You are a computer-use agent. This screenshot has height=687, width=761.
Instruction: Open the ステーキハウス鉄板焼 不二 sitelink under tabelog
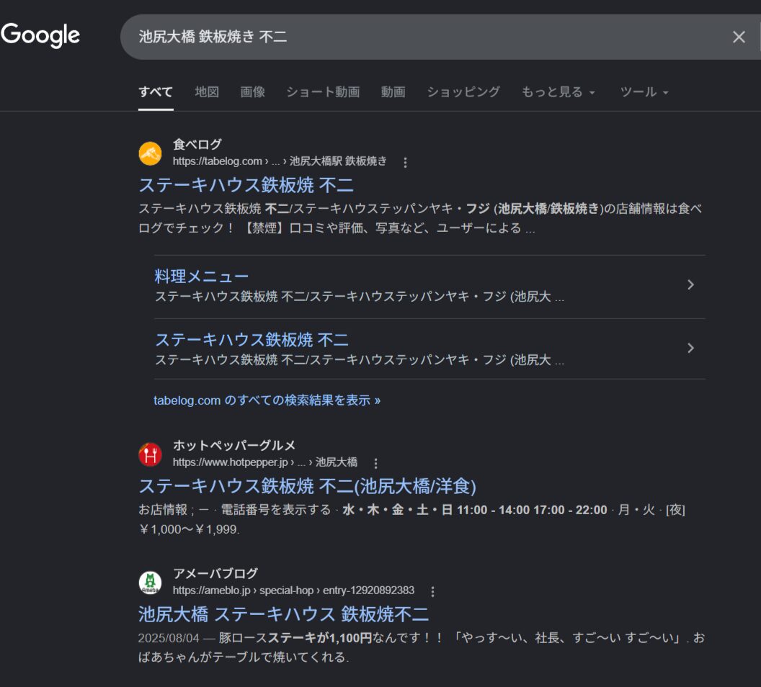[x=252, y=340]
